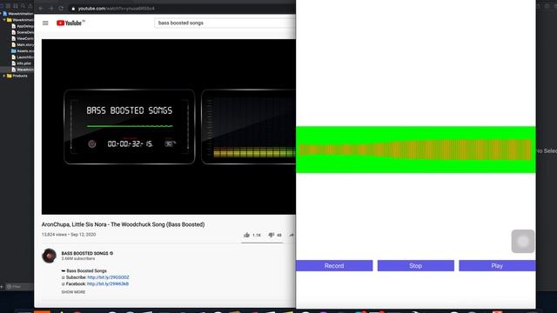Click the YouTube video player
Viewport: 557px width, 313px height.
click(168, 127)
